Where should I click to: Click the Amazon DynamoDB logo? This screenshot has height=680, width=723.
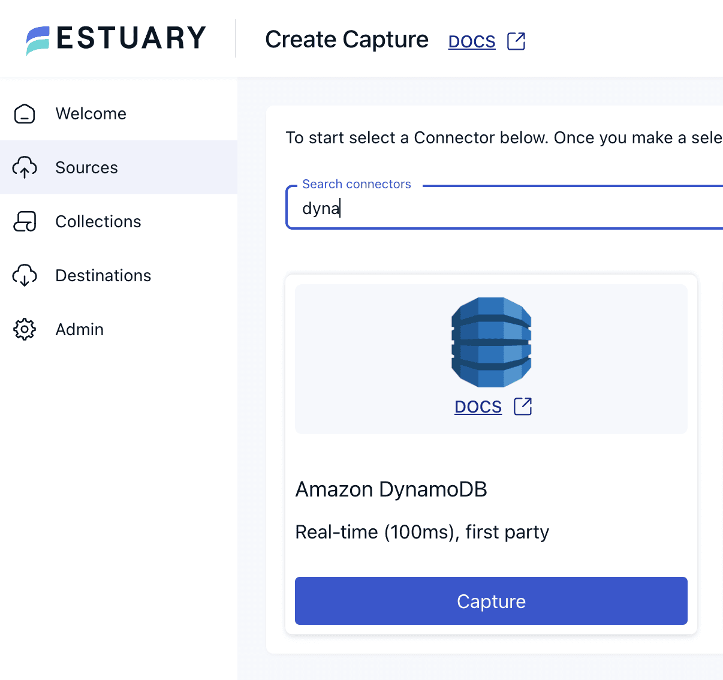(490, 342)
